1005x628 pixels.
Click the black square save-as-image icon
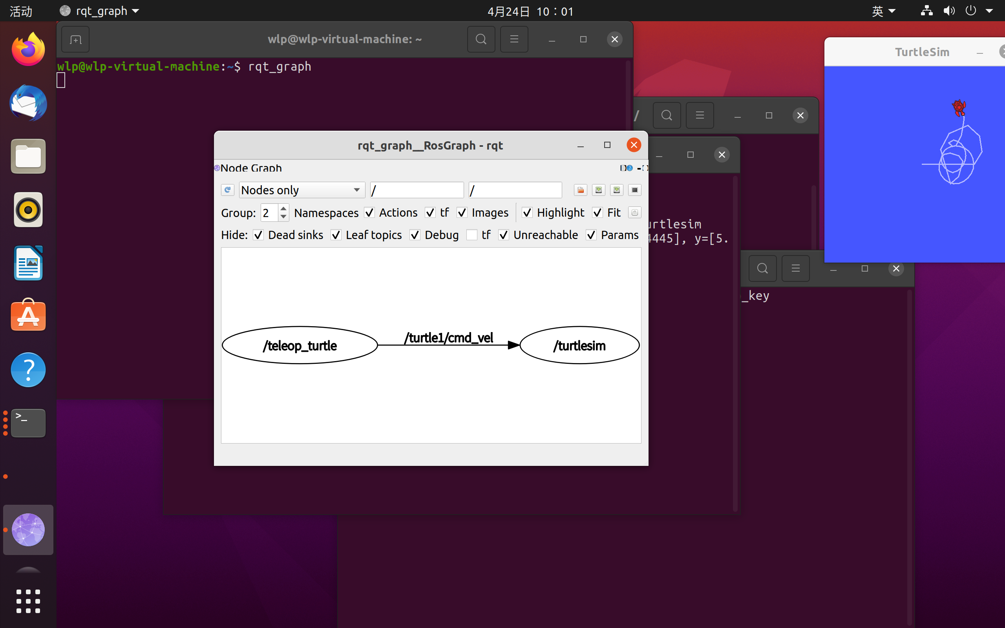pyautogui.click(x=634, y=190)
